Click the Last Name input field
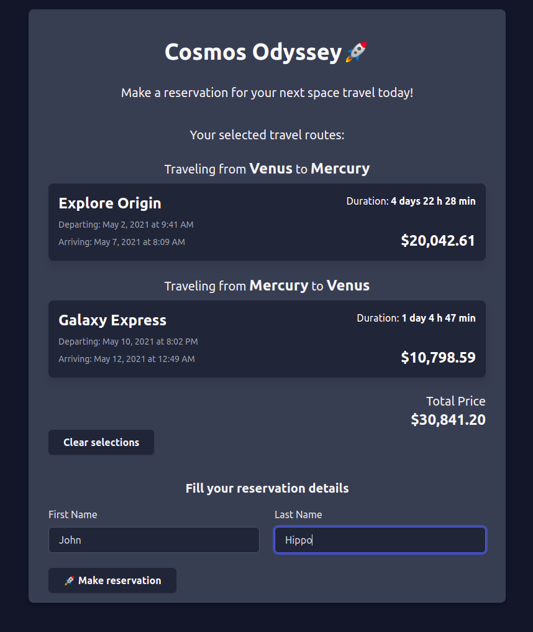This screenshot has height=632, width=533. (380, 540)
